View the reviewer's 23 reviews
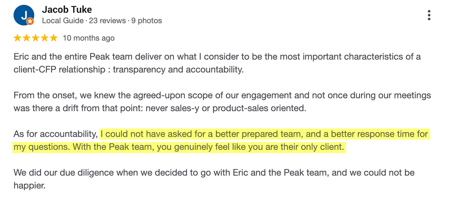This screenshot has height=203, width=455. (x=107, y=21)
